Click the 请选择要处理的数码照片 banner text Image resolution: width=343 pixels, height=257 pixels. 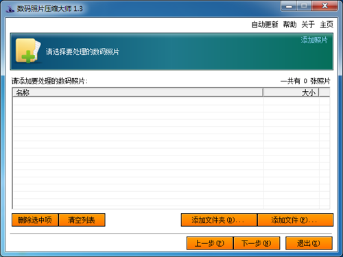[82, 52]
